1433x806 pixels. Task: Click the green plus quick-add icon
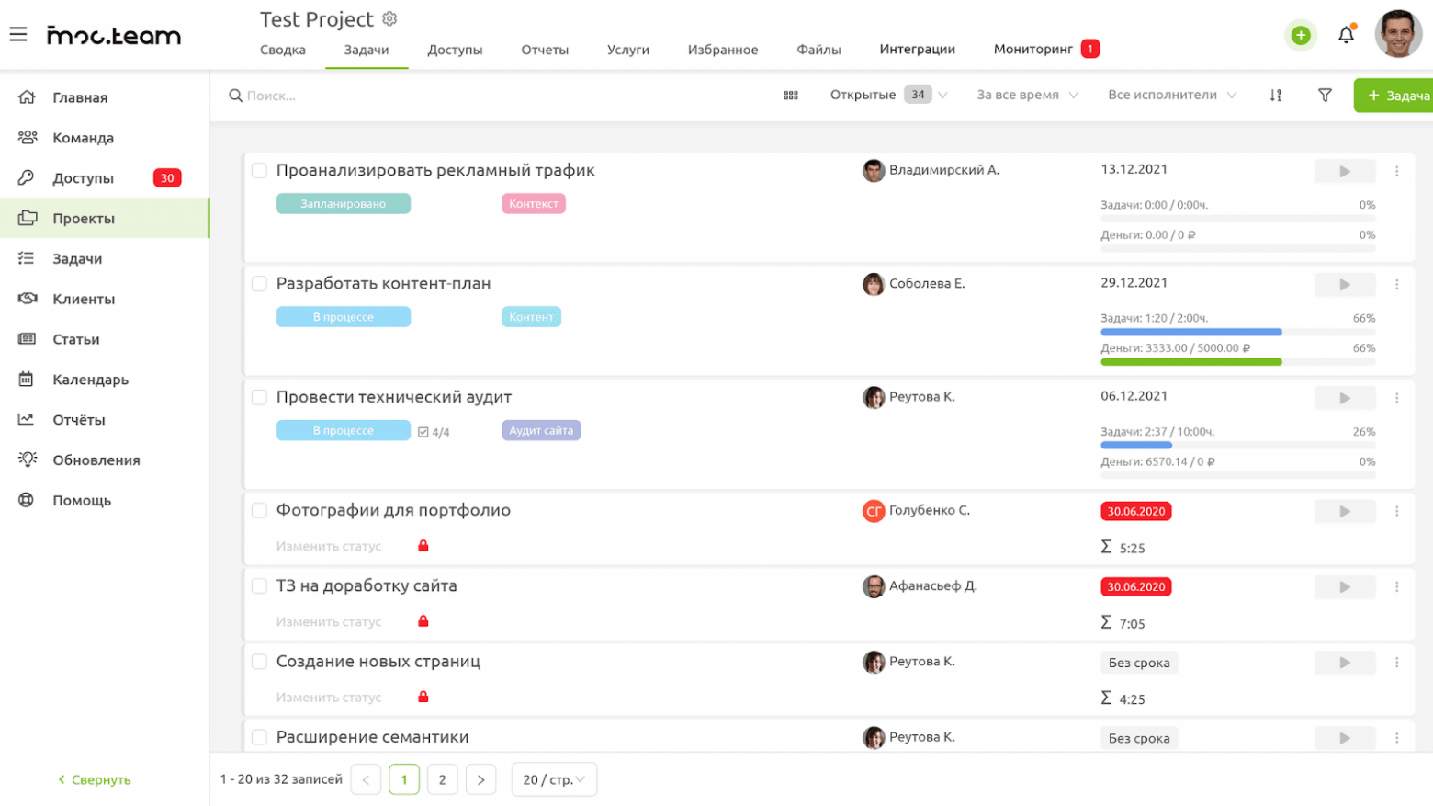point(1300,35)
